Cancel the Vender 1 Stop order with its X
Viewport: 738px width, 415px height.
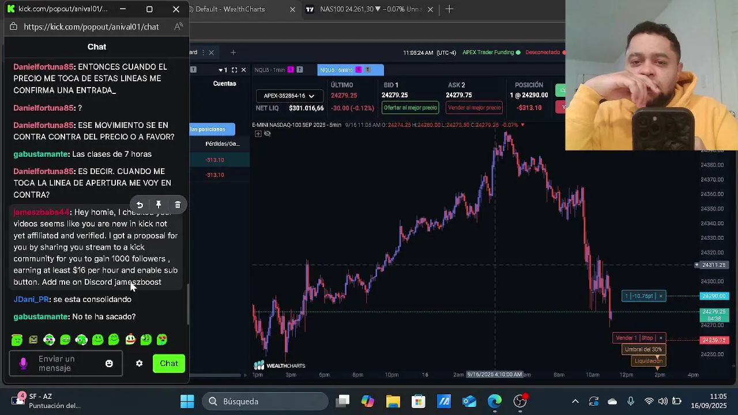pos(661,338)
